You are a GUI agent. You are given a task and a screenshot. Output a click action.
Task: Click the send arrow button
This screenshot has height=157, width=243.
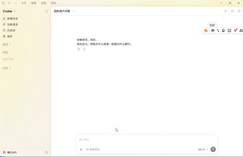pos(213,149)
